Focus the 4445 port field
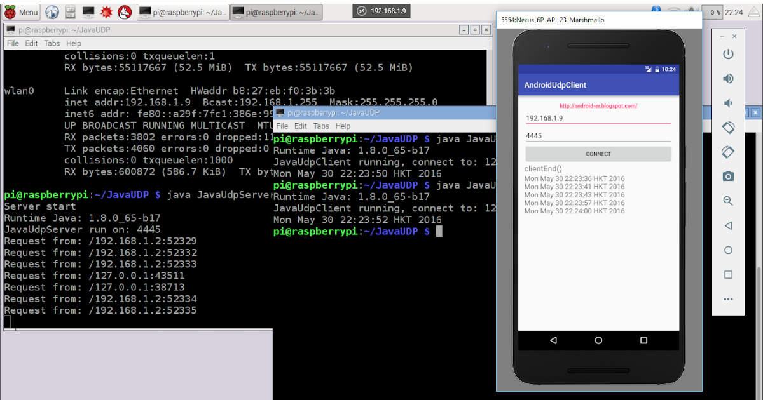 point(598,135)
